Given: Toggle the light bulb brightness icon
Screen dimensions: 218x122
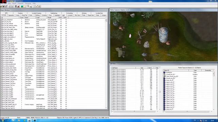Looking at the screenshot, I should point(28,6).
